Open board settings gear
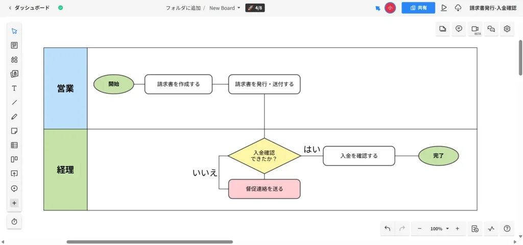The width and height of the screenshot is (523, 245). 507,29
